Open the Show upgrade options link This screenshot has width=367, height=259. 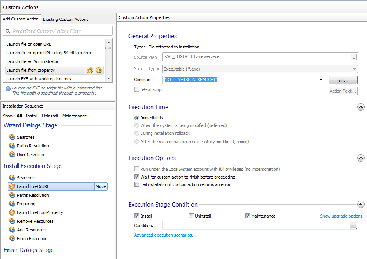pyautogui.click(x=341, y=216)
